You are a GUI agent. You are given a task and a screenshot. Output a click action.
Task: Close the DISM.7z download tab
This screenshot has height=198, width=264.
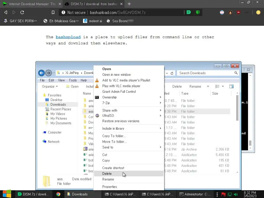point(121,4)
